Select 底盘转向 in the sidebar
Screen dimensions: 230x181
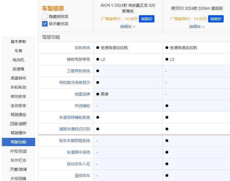tap(18, 78)
